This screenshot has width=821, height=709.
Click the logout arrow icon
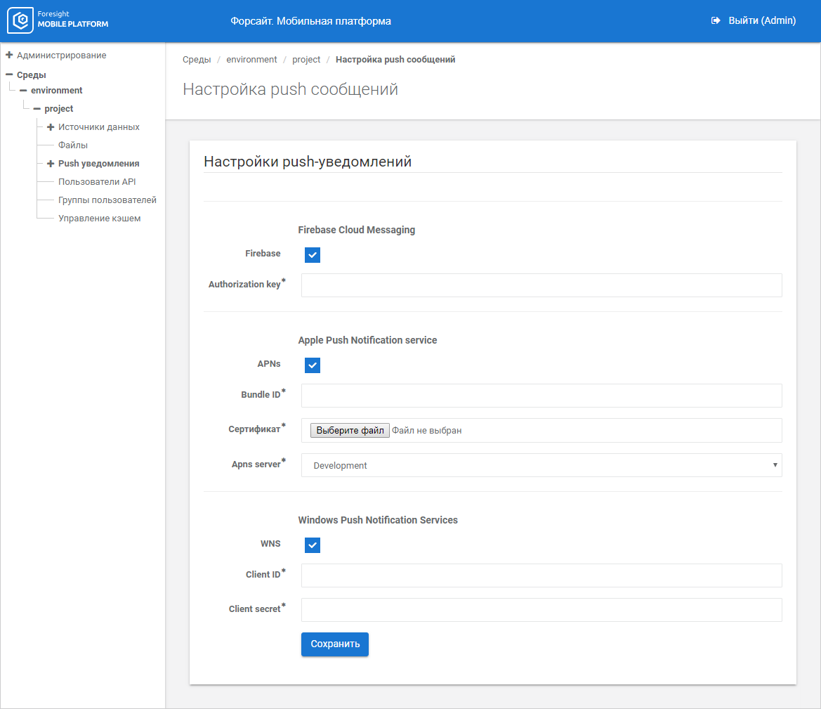[716, 21]
